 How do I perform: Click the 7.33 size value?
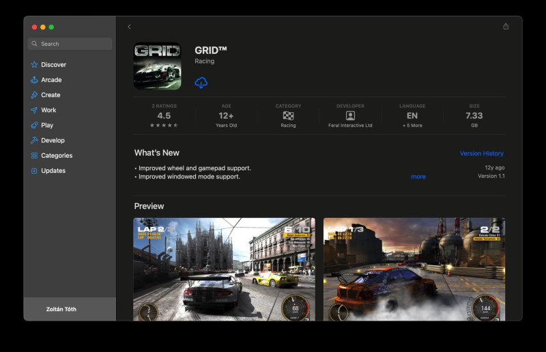coord(474,116)
